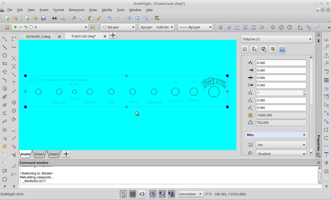The image size is (331, 200).
Task: Collapse the Misc properties section
Action: 304,135
